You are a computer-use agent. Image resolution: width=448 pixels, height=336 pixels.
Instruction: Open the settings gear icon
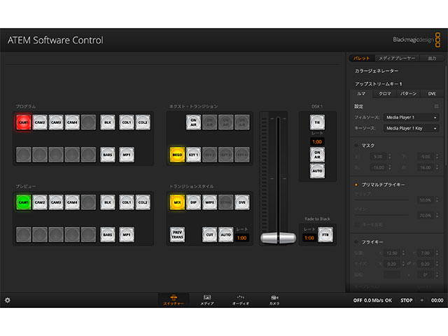(8, 300)
